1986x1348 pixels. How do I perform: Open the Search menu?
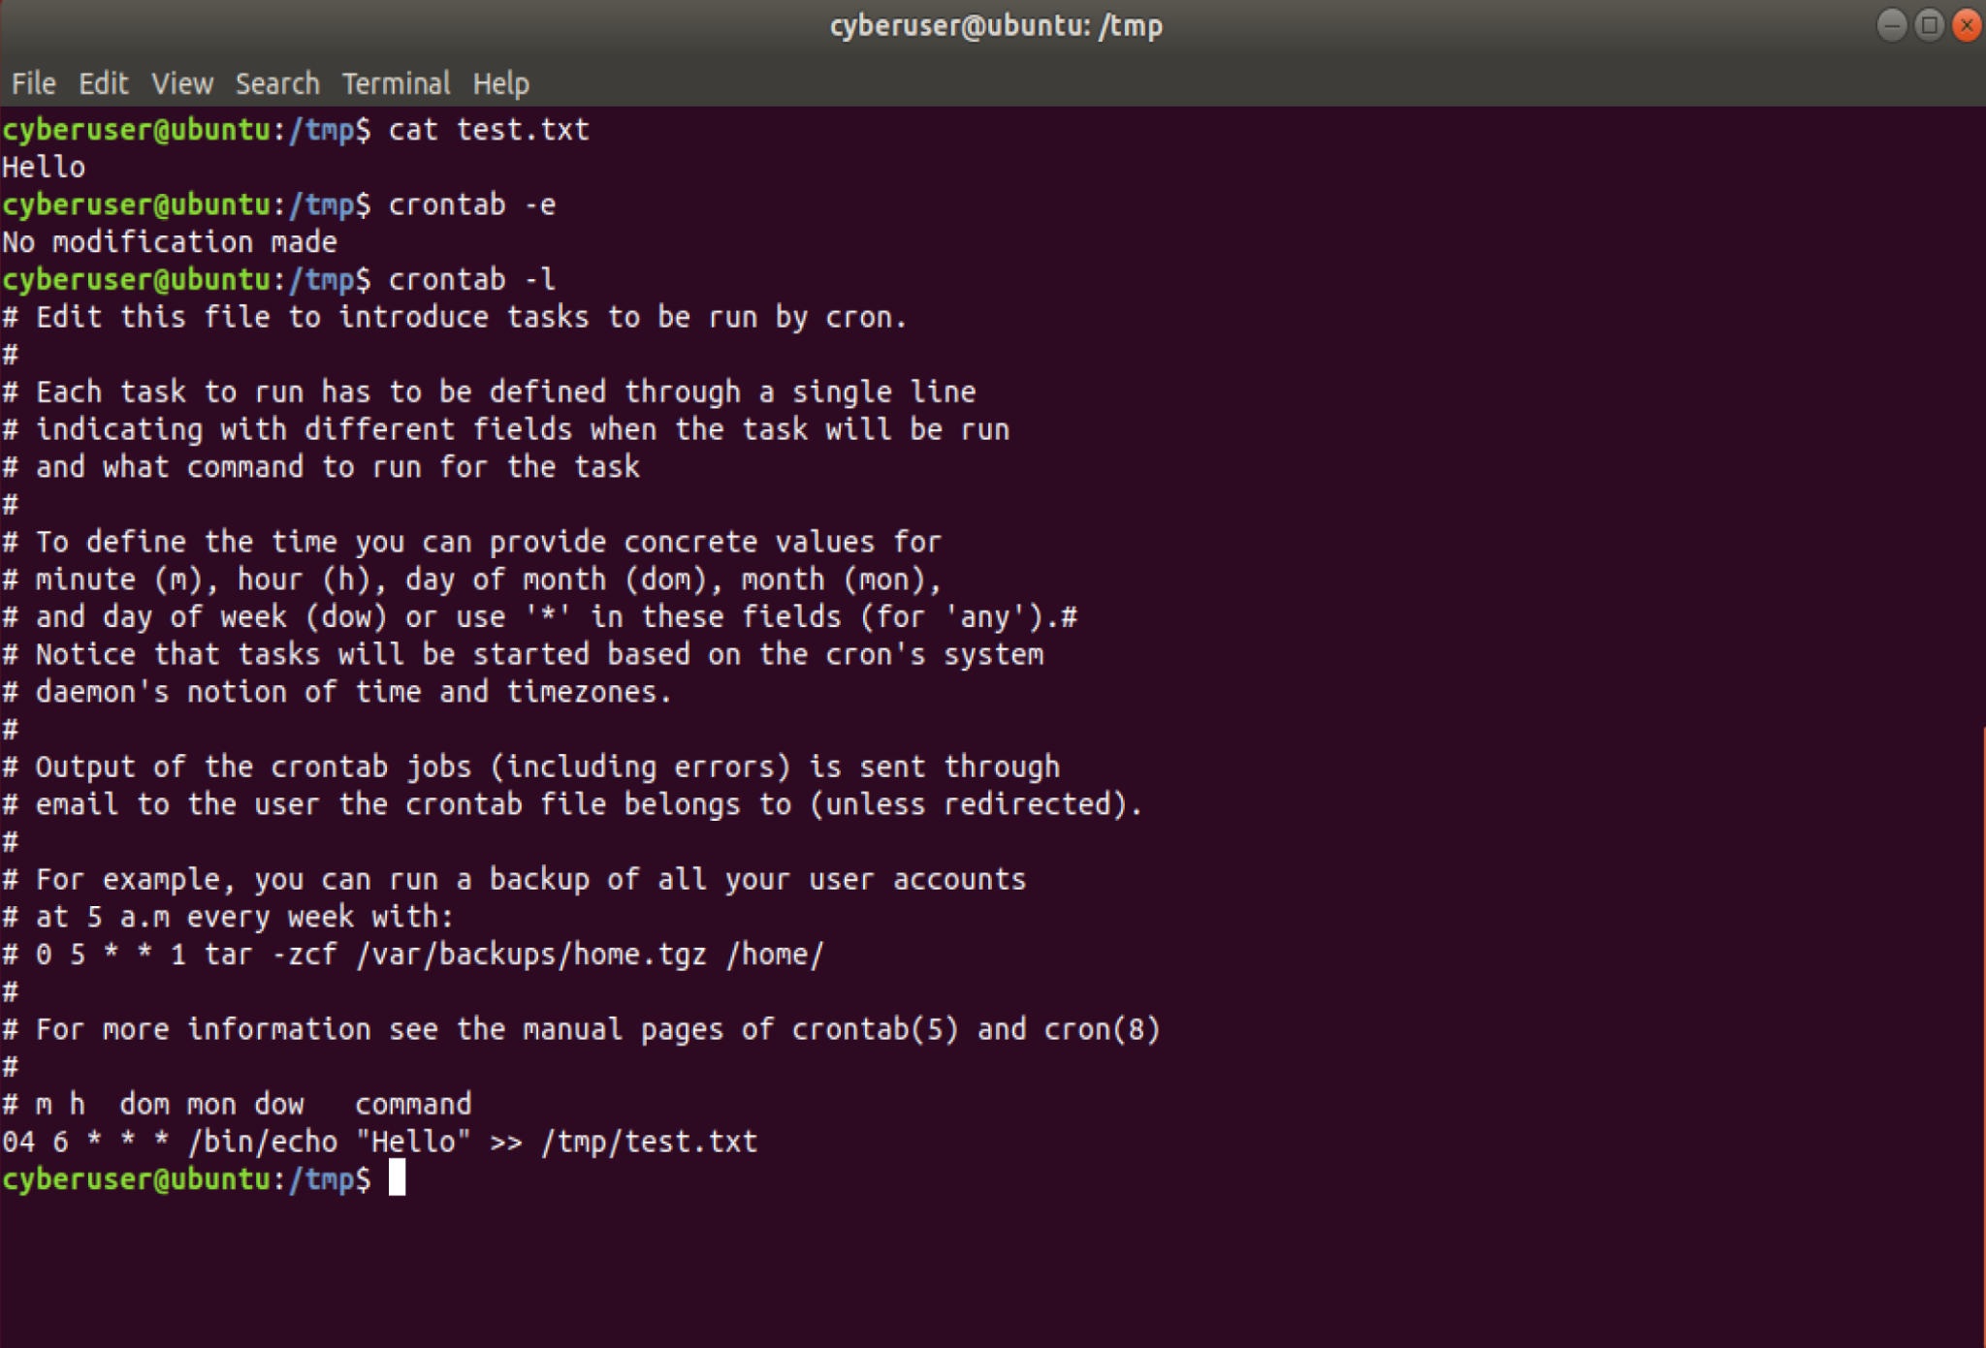[277, 84]
